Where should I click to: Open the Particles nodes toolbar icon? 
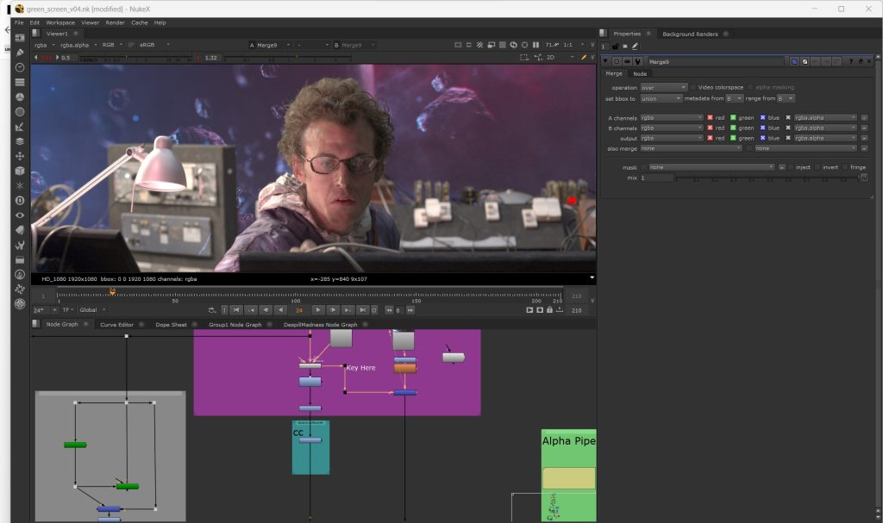pos(20,185)
